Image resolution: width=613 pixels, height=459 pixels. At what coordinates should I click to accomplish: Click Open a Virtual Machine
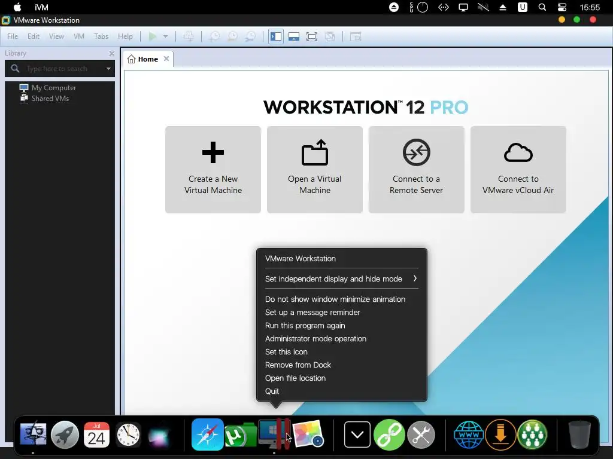point(315,169)
